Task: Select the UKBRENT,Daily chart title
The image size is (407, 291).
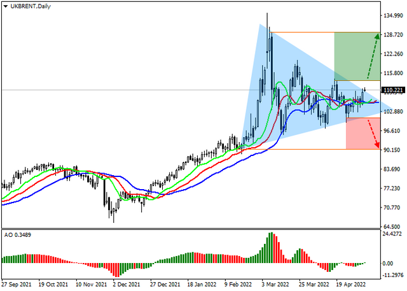Action: (x=31, y=6)
